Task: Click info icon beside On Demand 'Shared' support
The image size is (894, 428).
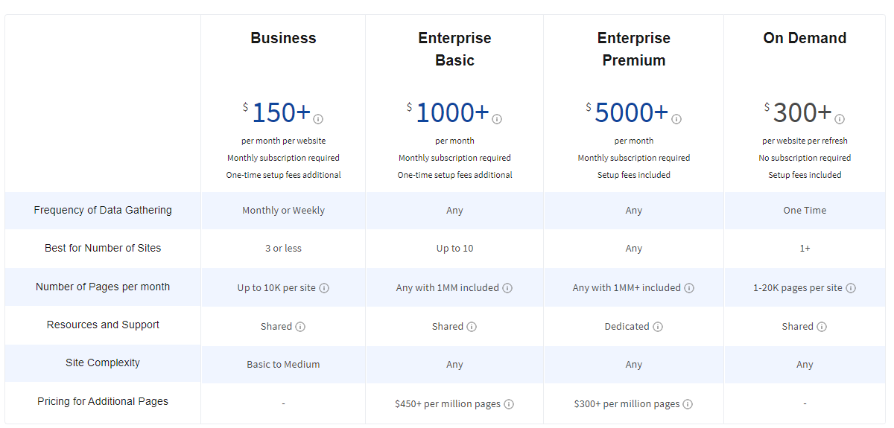Action: pos(822,327)
